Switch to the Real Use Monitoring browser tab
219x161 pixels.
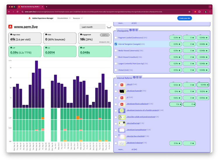coord(30,7)
